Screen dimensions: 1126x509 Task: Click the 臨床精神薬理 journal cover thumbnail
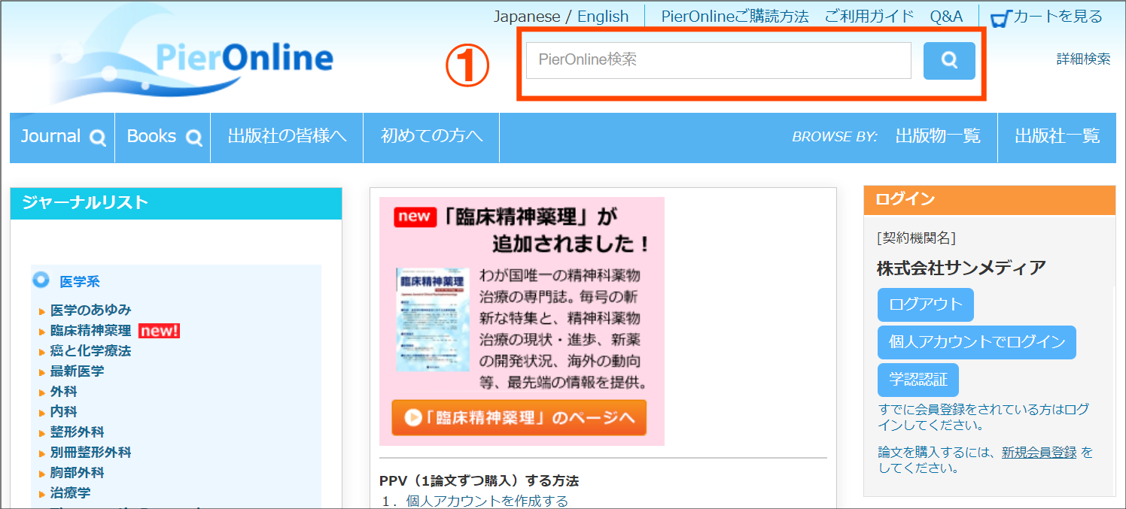(x=432, y=320)
